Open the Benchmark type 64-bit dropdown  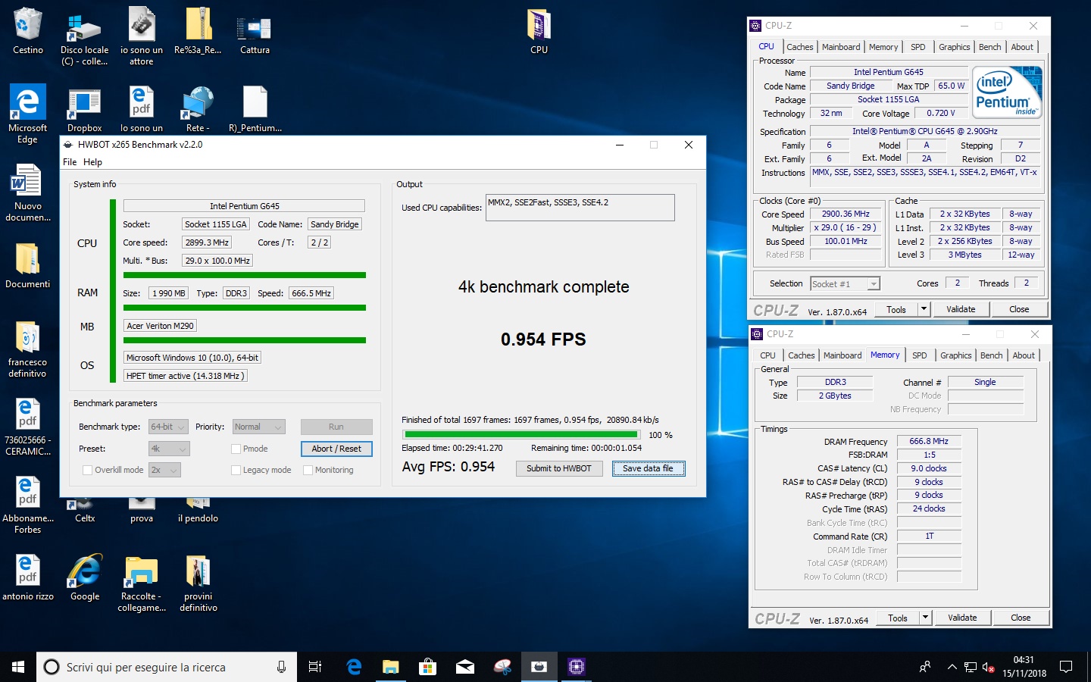[168, 427]
